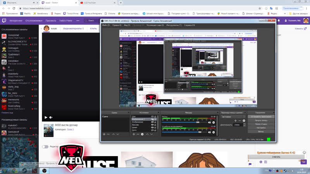Collapse the Twitch channel header arrow
The height and width of the screenshot is (174, 310).
tap(41, 29)
